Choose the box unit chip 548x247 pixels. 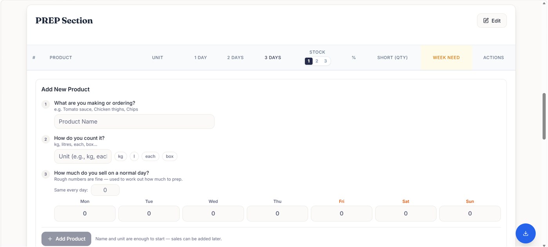tap(170, 156)
